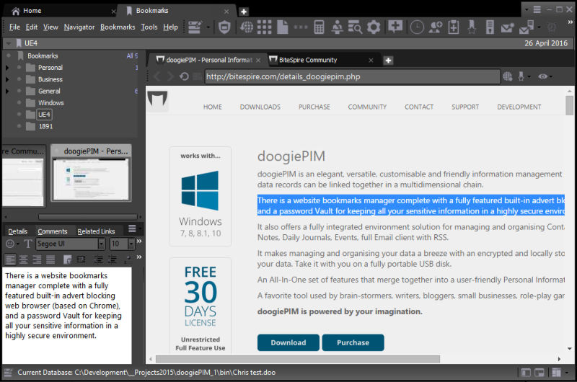Expand the Business folder tree arrow
Screen dimensions: 577x382
(x=7, y=79)
